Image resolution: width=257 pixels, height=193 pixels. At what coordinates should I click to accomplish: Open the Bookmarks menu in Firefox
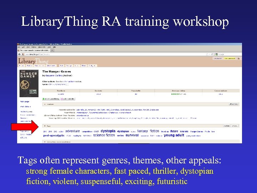(42, 47)
